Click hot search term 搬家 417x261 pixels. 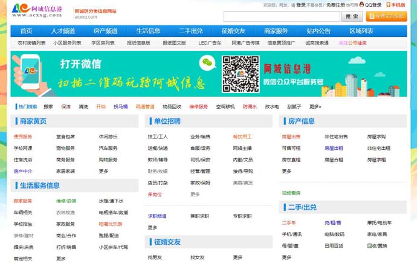pyautogui.click(x=48, y=106)
